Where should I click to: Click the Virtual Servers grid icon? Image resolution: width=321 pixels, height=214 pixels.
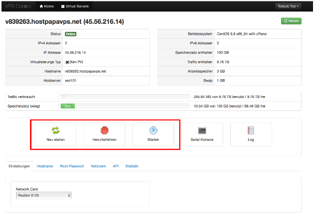(x=63, y=6)
